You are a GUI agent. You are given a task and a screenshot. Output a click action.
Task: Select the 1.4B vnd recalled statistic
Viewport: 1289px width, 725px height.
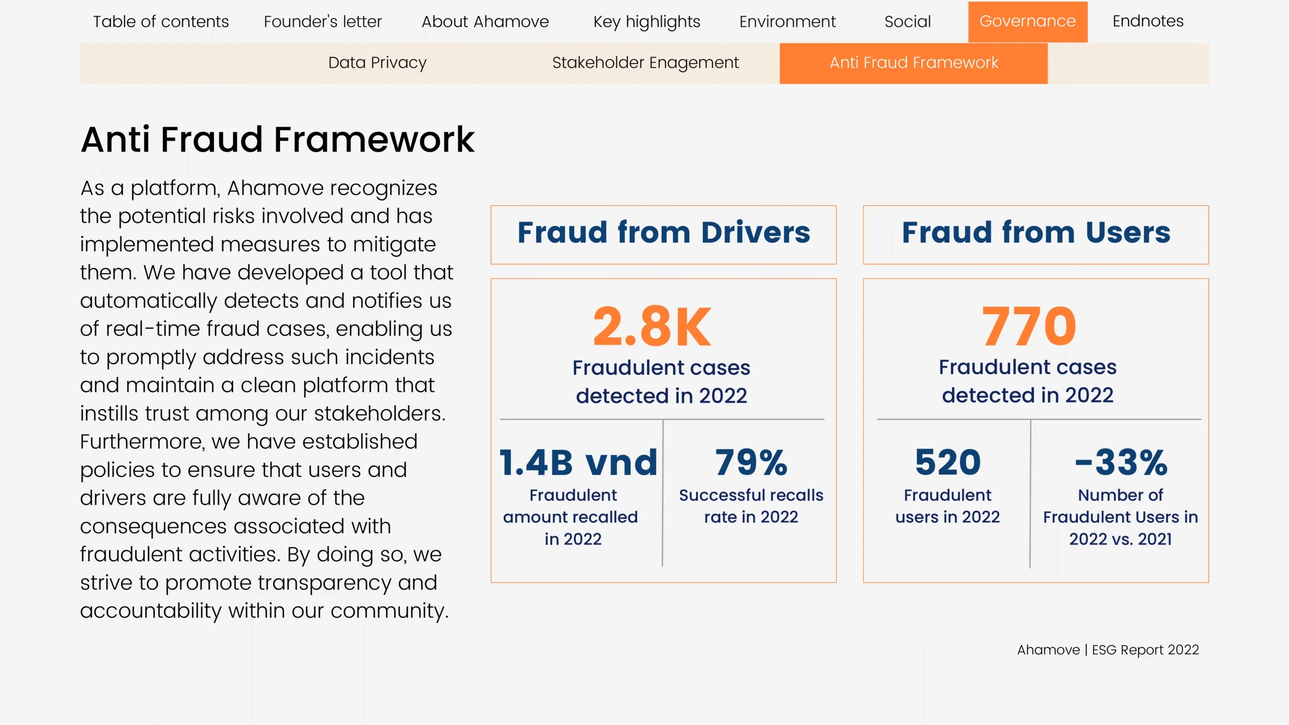[x=578, y=463]
